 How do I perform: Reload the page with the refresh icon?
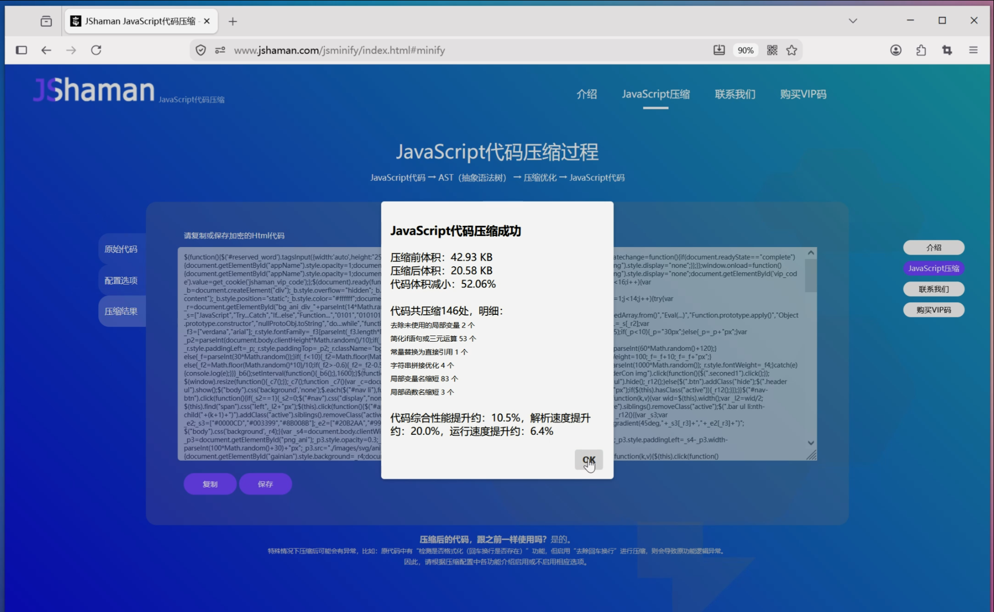96,50
